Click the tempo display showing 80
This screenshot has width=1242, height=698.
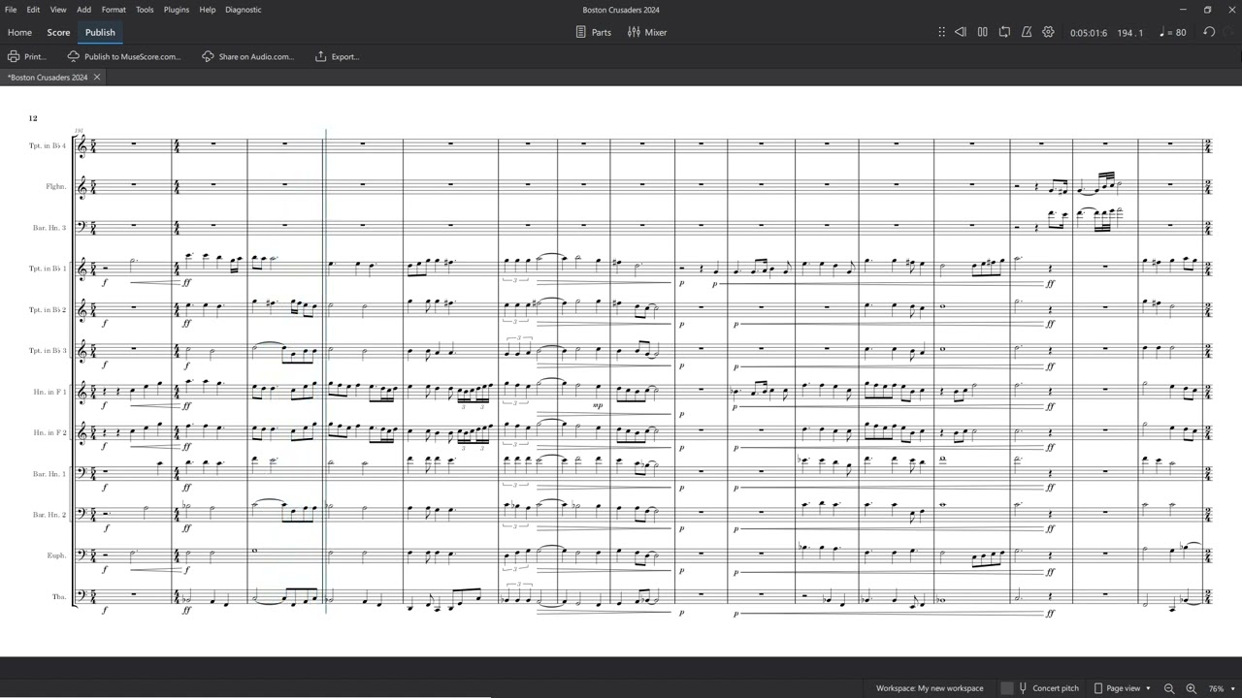1173,33
